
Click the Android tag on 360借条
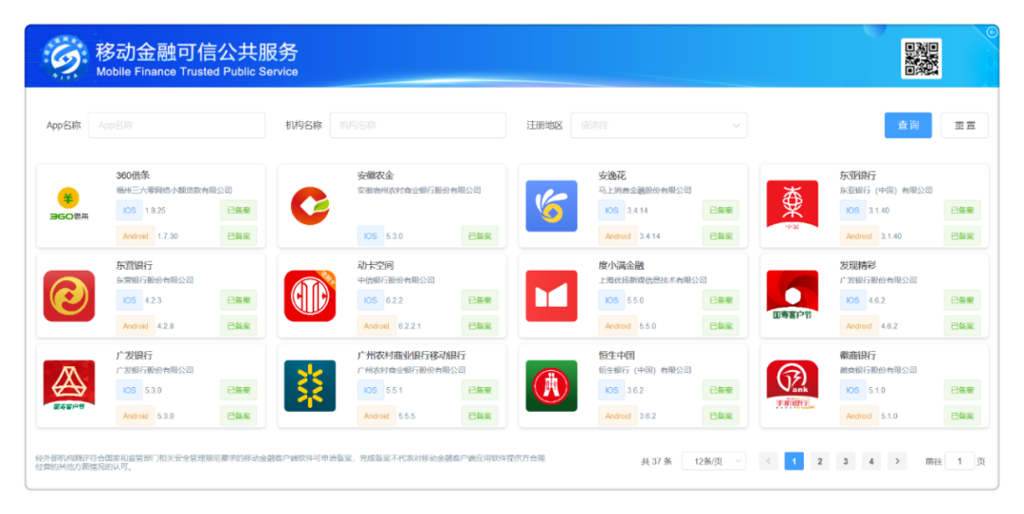136,236
